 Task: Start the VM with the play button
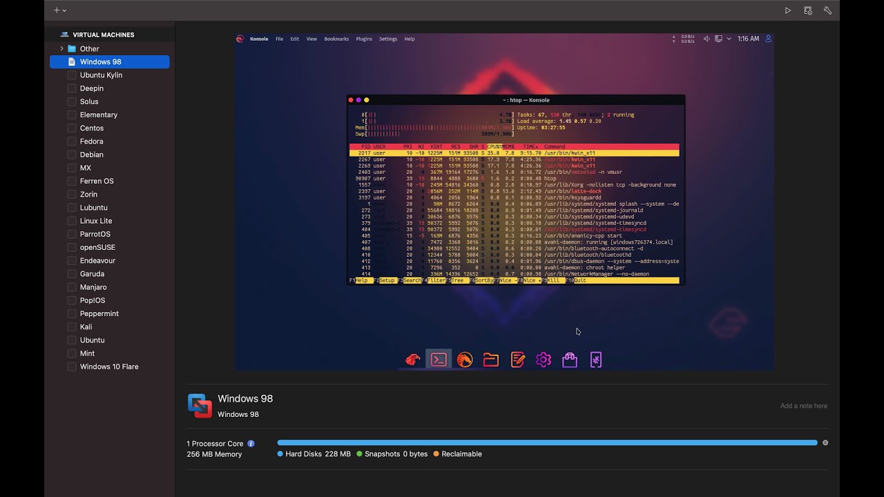pyautogui.click(x=788, y=10)
